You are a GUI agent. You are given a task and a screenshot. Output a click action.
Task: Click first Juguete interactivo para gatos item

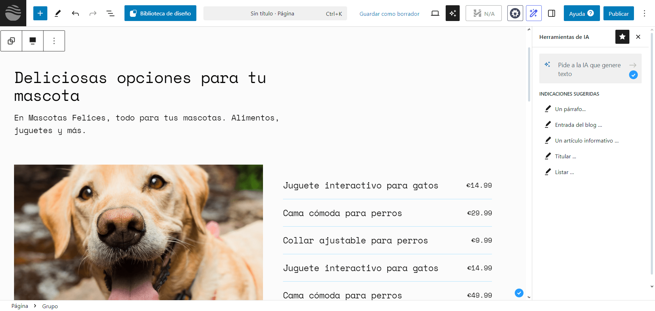360,185
